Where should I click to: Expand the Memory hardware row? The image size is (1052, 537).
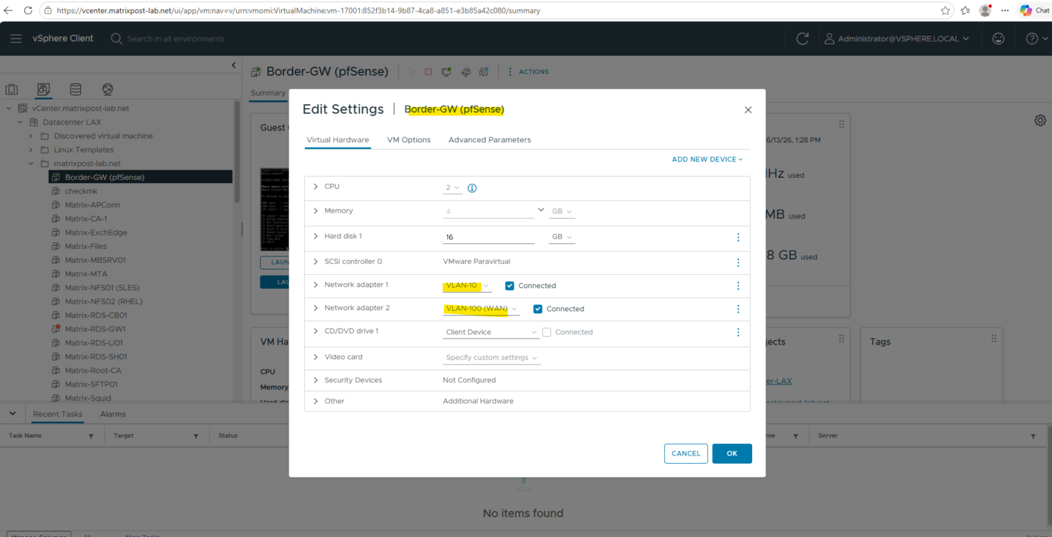[x=316, y=211]
